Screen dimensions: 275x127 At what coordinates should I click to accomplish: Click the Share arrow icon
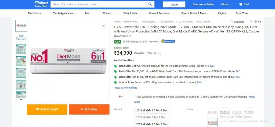point(251,21)
